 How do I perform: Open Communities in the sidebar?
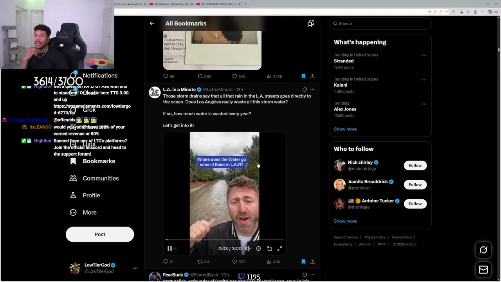click(x=94, y=178)
